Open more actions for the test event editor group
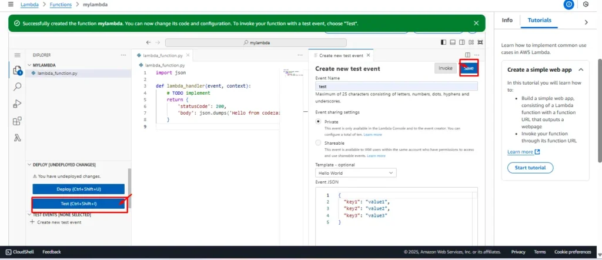This screenshot has height=260, width=602. pos(477,55)
